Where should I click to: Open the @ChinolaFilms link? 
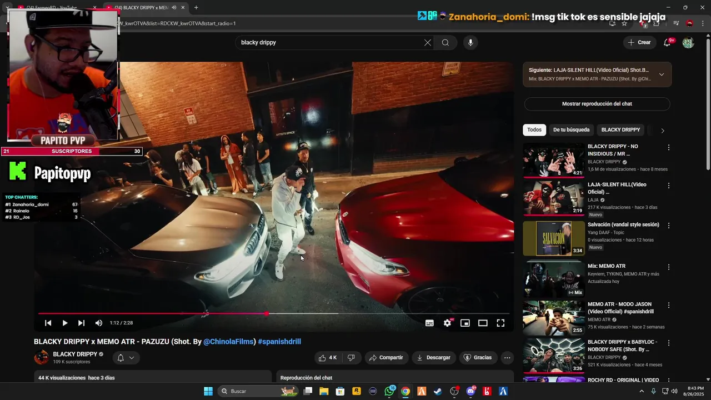(x=228, y=342)
